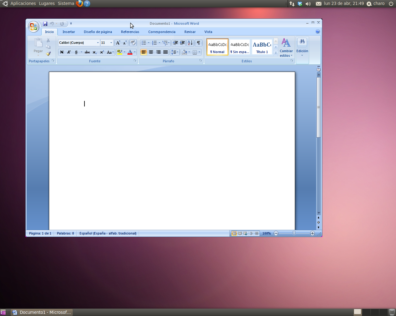Viewport: 396px width, 316px height.
Task: Sort text with the A-Z icon
Action: point(190,43)
